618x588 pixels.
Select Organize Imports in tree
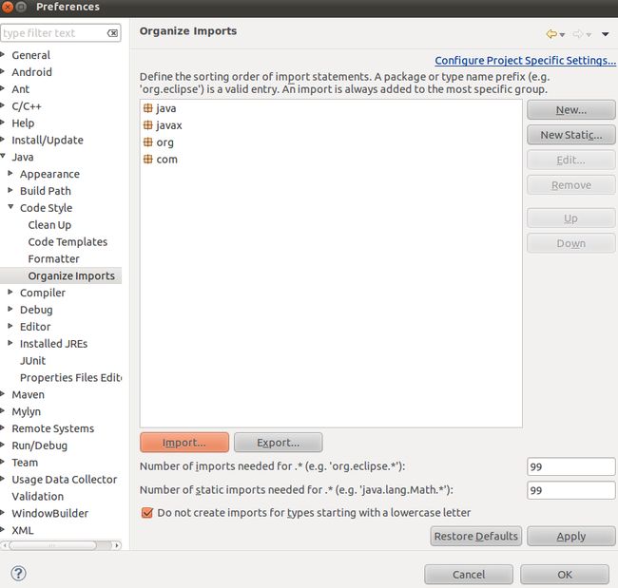pyautogui.click(x=71, y=275)
